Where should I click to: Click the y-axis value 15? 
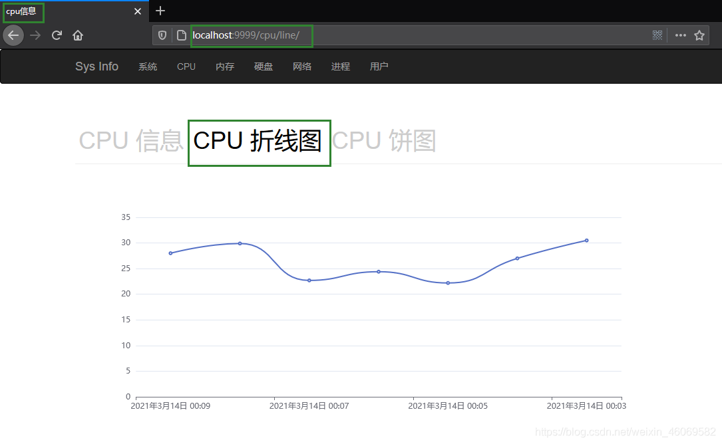[126, 319]
